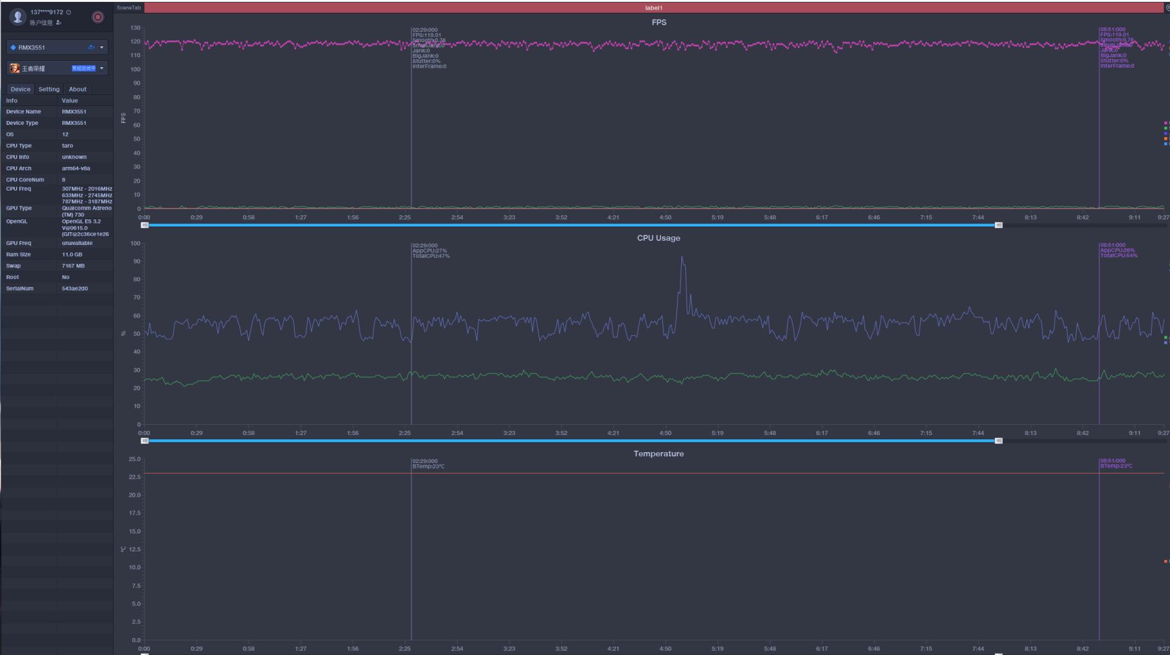Click the Ram Size value 11.0 GB

(x=72, y=255)
